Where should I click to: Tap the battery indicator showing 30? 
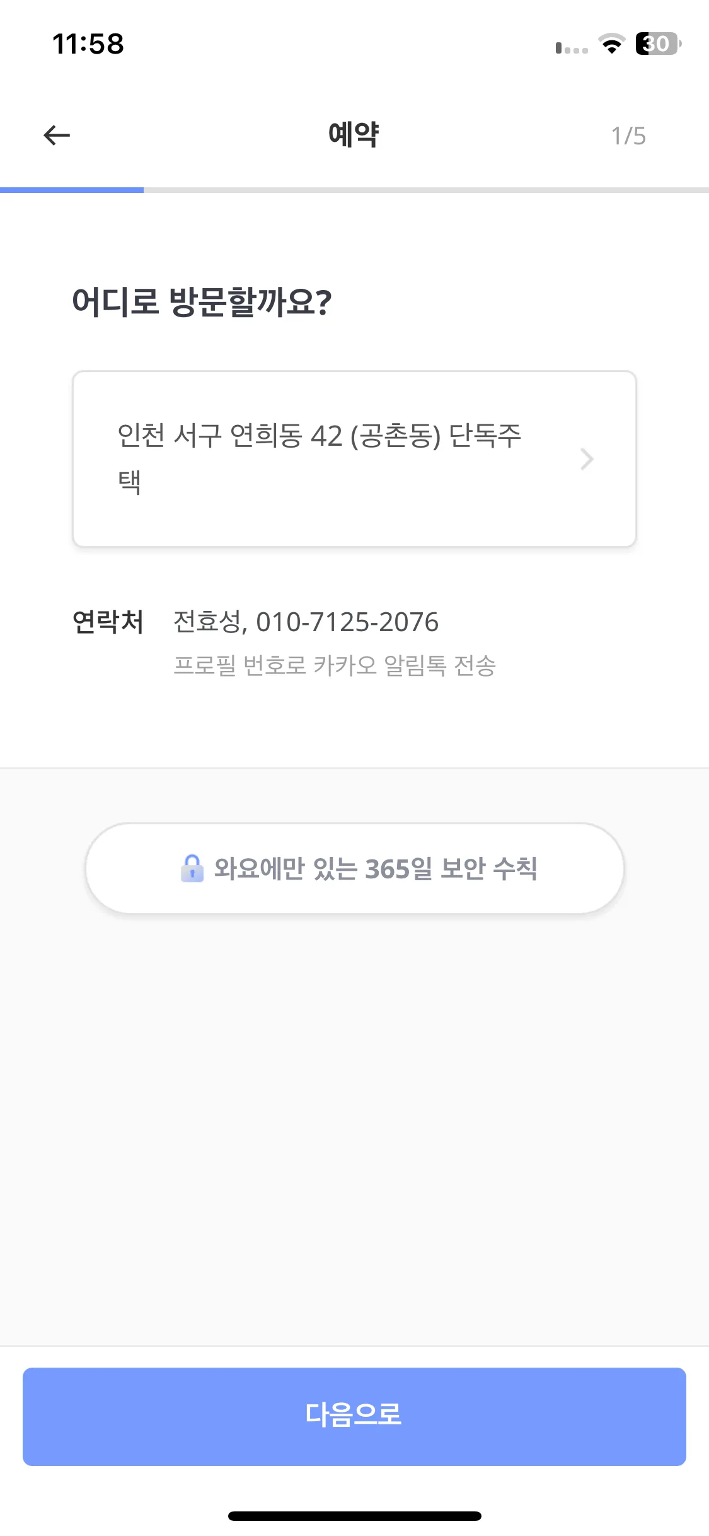coord(659,44)
